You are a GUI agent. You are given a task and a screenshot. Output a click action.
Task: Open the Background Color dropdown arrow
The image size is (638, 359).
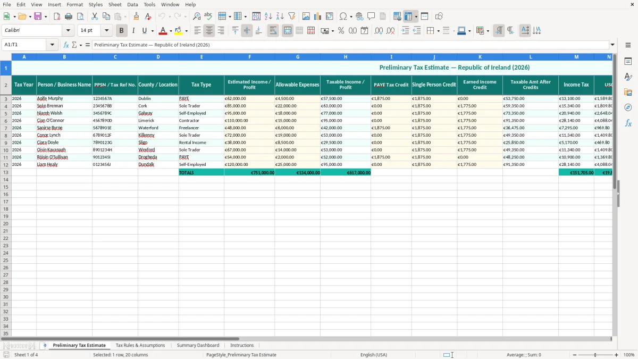pos(186,31)
